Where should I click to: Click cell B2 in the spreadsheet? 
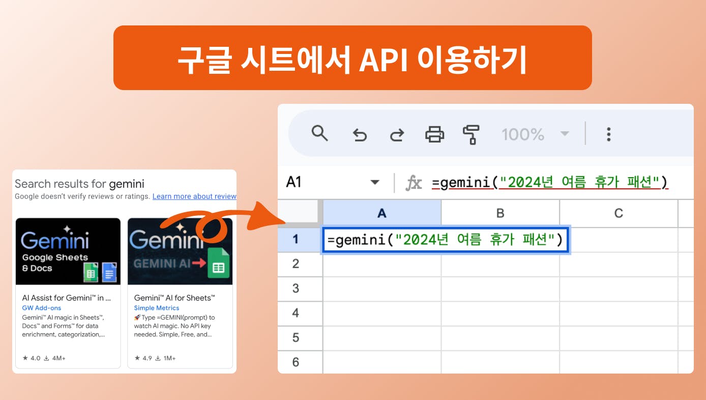(501, 264)
